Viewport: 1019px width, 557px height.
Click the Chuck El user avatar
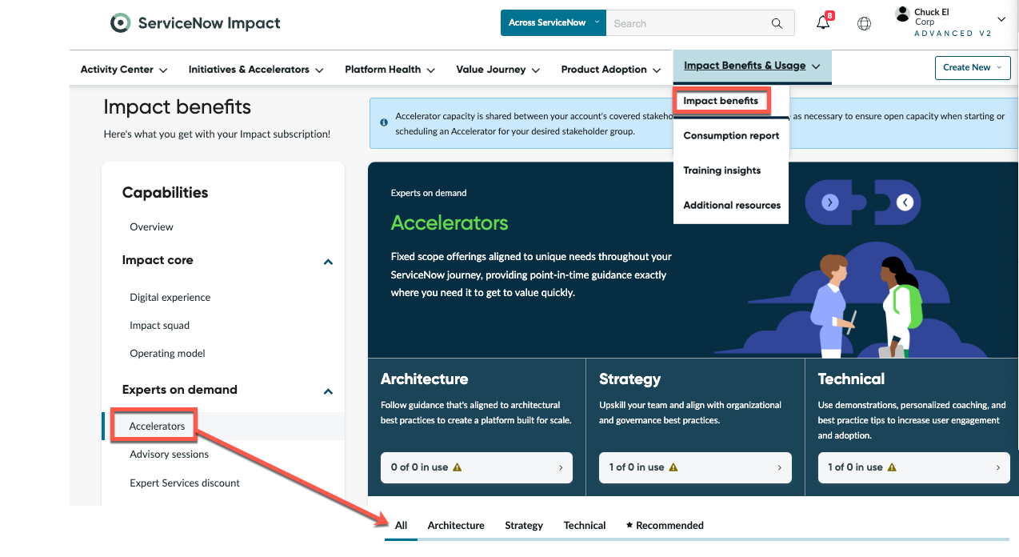(902, 14)
